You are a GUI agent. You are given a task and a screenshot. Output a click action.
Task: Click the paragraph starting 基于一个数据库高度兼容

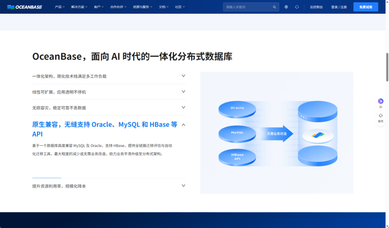[x=102, y=150]
